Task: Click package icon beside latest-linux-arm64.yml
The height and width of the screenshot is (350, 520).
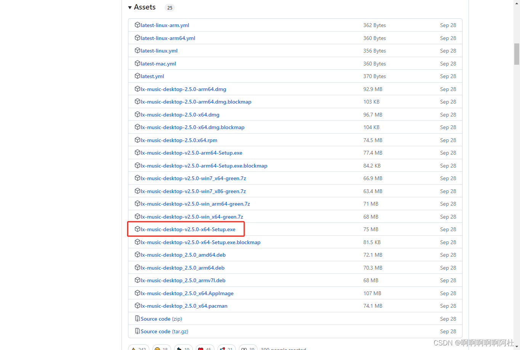Action: (138, 38)
